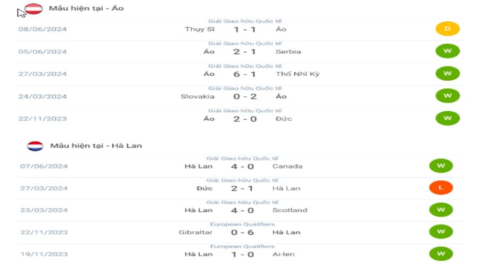479x266 pixels.
Task: Click the Áo 2 - 0 Đức score
Action: (245, 119)
